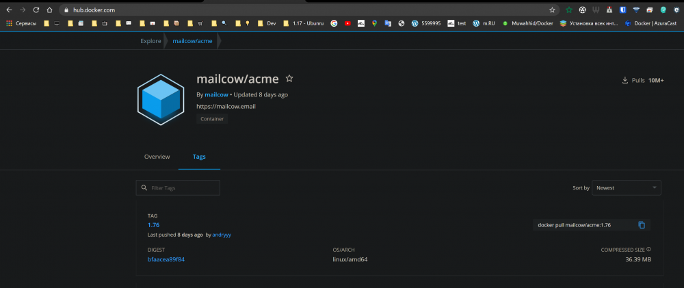Open the bookmark folder with magnifier icon

pos(219,23)
